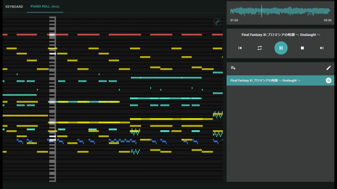Image resolution: width=337 pixels, height=189 pixels.
Task: Skip to the next track
Action: [x=322, y=48]
